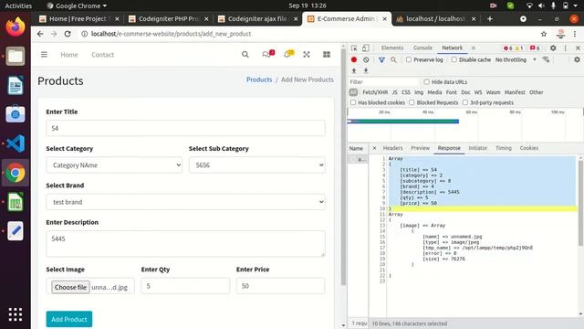This screenshot has height=329, width=584.
Task: Click the network Filter text field
Action: point(383,81)
